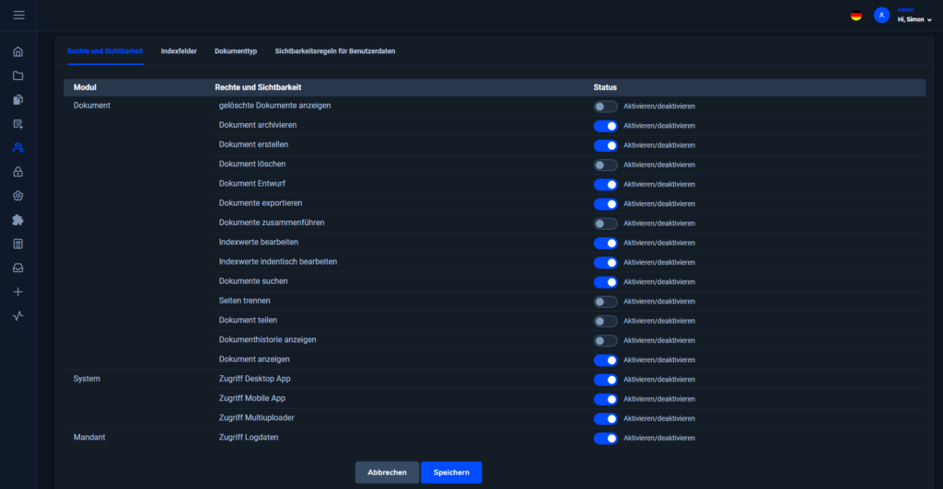
Task: Select the System module label
Action: pyautogui.click(x=87, y=379)
